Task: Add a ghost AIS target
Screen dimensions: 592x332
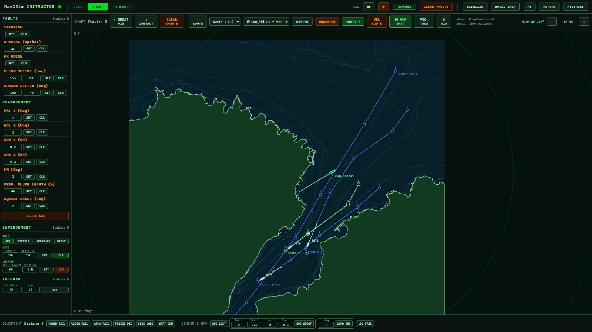Action: [121, 21]
